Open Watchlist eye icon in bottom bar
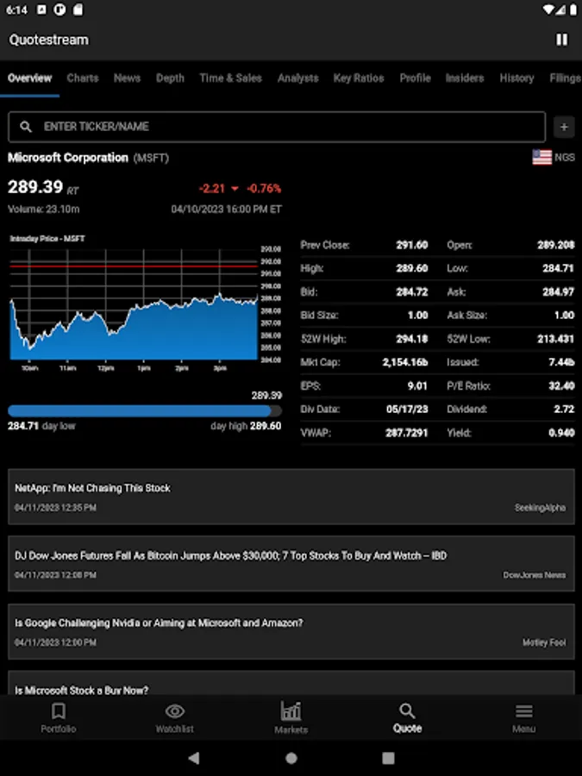The image size is (582, 776). coord(175,711)
